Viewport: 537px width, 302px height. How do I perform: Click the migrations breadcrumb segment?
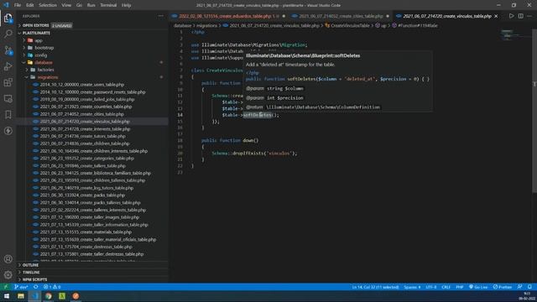pyautogui.click(x=207, y=25)
